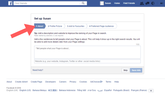The width and height of the screenshot is (165, 110).
Task: Click Susan's profile picture thumbnail
Action: coord(102,3)
